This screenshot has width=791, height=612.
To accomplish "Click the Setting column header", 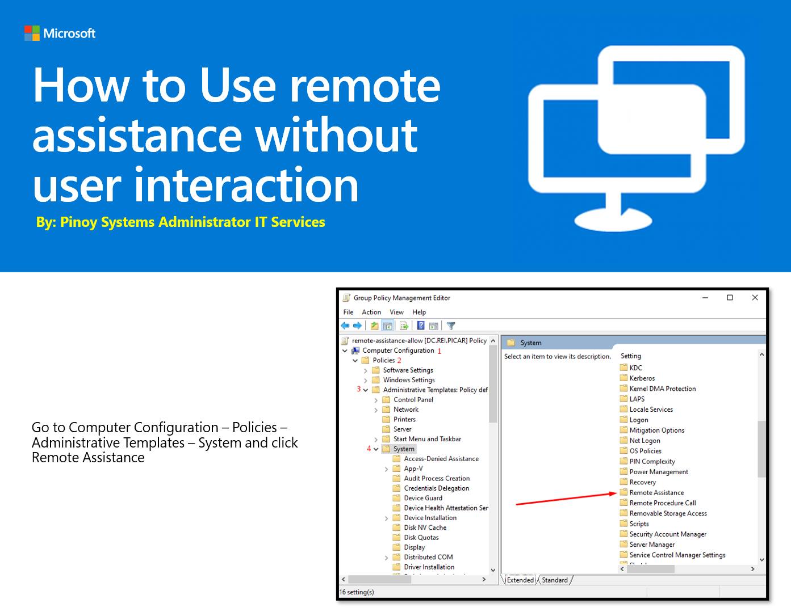I will 631,356.
